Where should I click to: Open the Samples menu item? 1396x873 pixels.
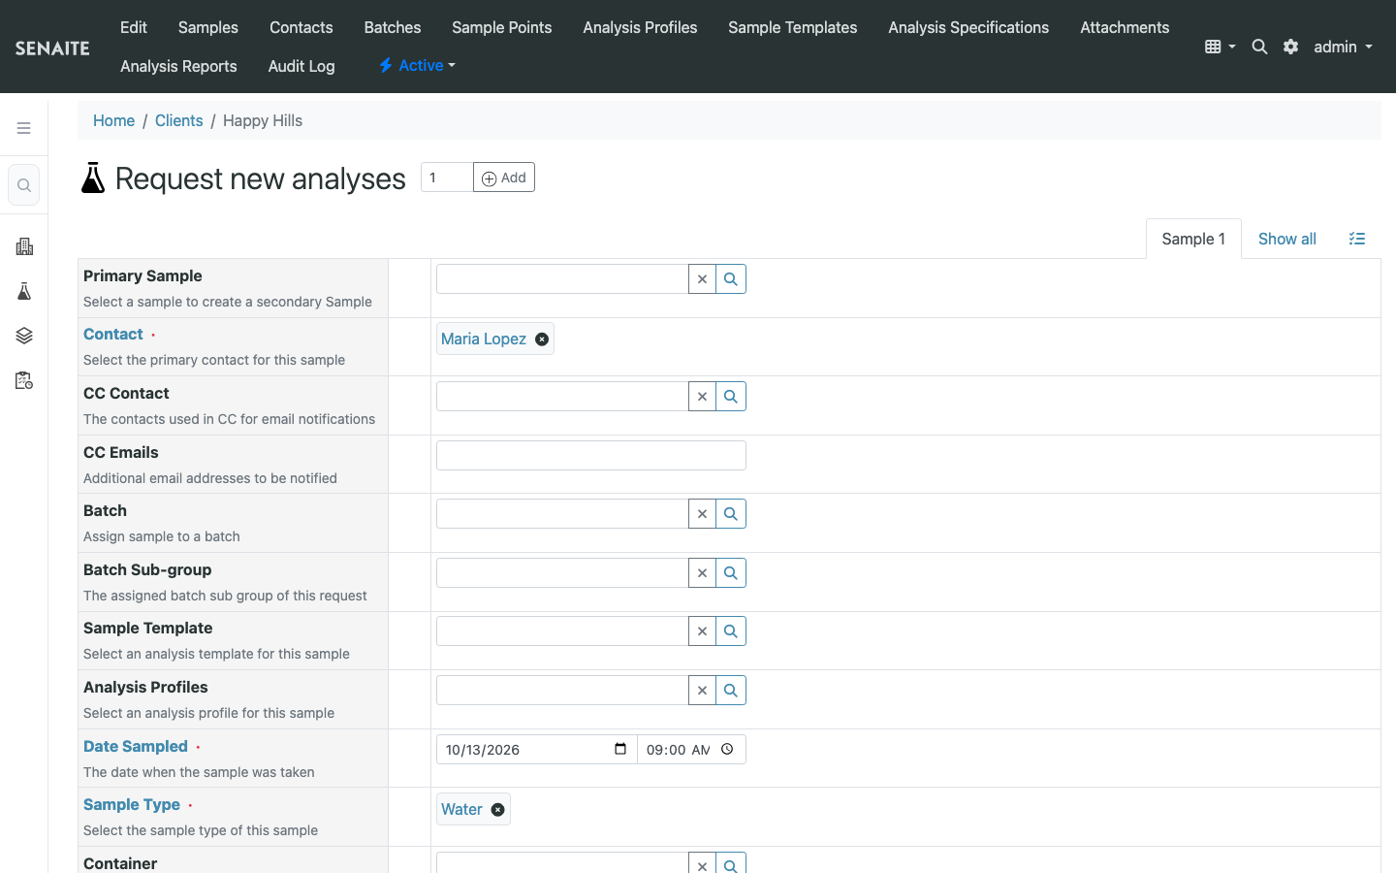(x=208, y=27)
